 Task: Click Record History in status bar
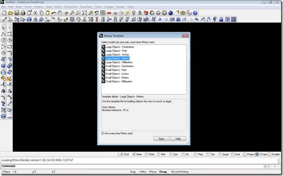[x=180, y=172]
